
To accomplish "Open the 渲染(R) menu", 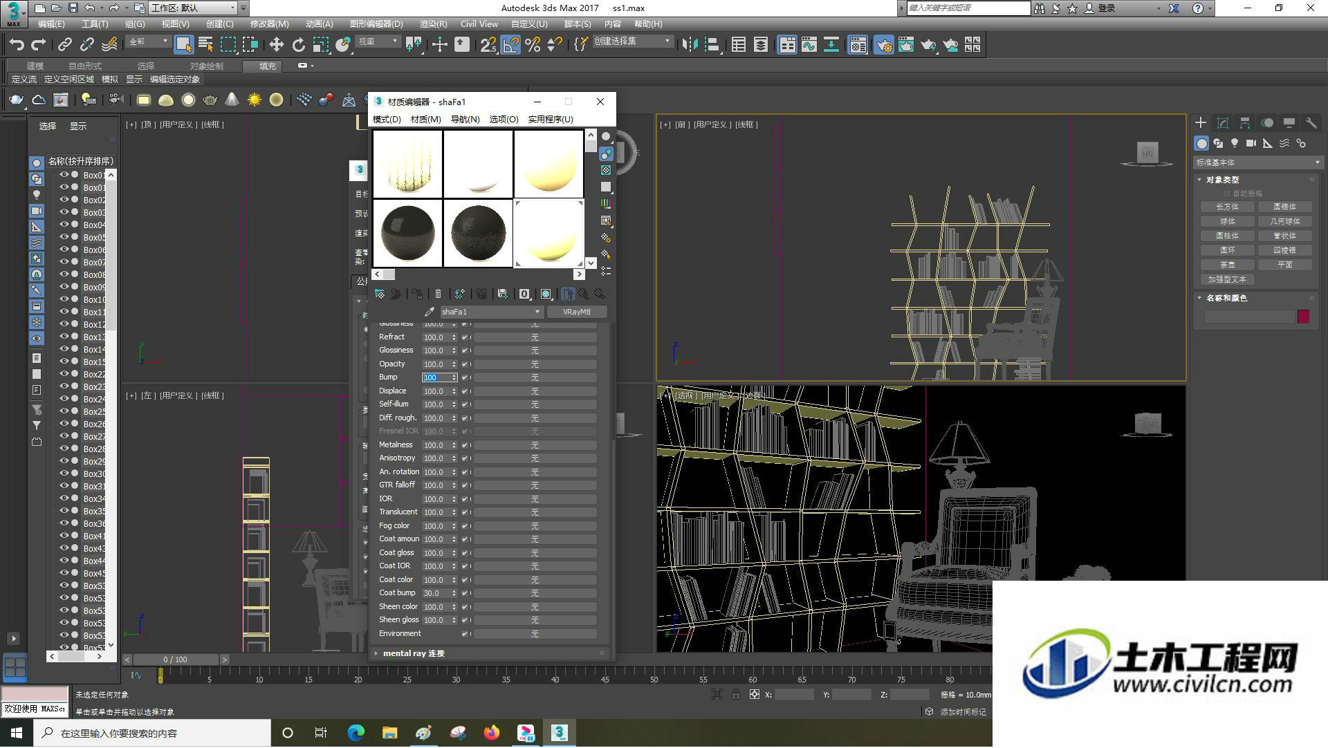I will tap(433, 24).
